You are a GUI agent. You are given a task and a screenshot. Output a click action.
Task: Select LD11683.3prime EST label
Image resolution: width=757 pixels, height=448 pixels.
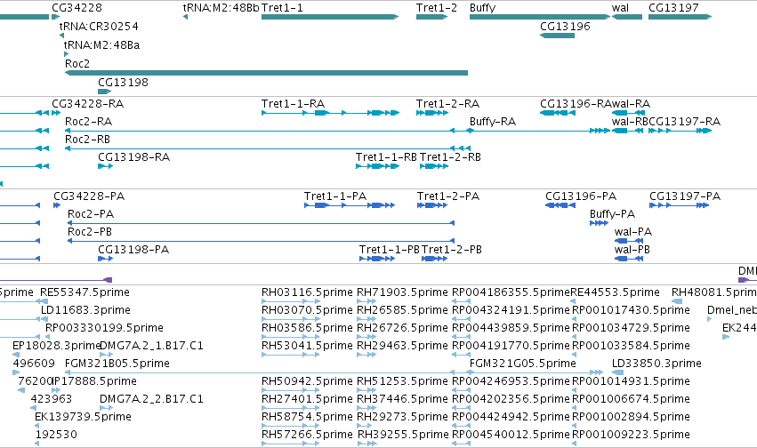coord(85,310)
